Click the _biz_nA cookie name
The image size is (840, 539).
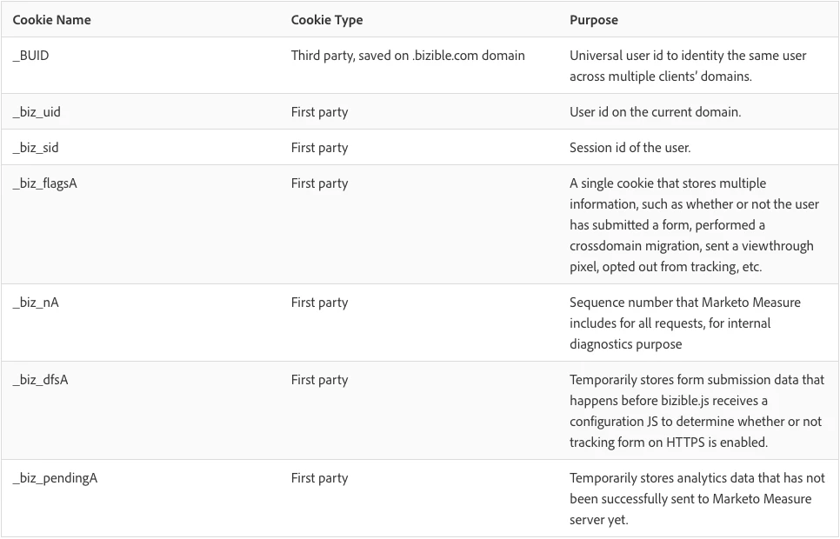(36, 303)
